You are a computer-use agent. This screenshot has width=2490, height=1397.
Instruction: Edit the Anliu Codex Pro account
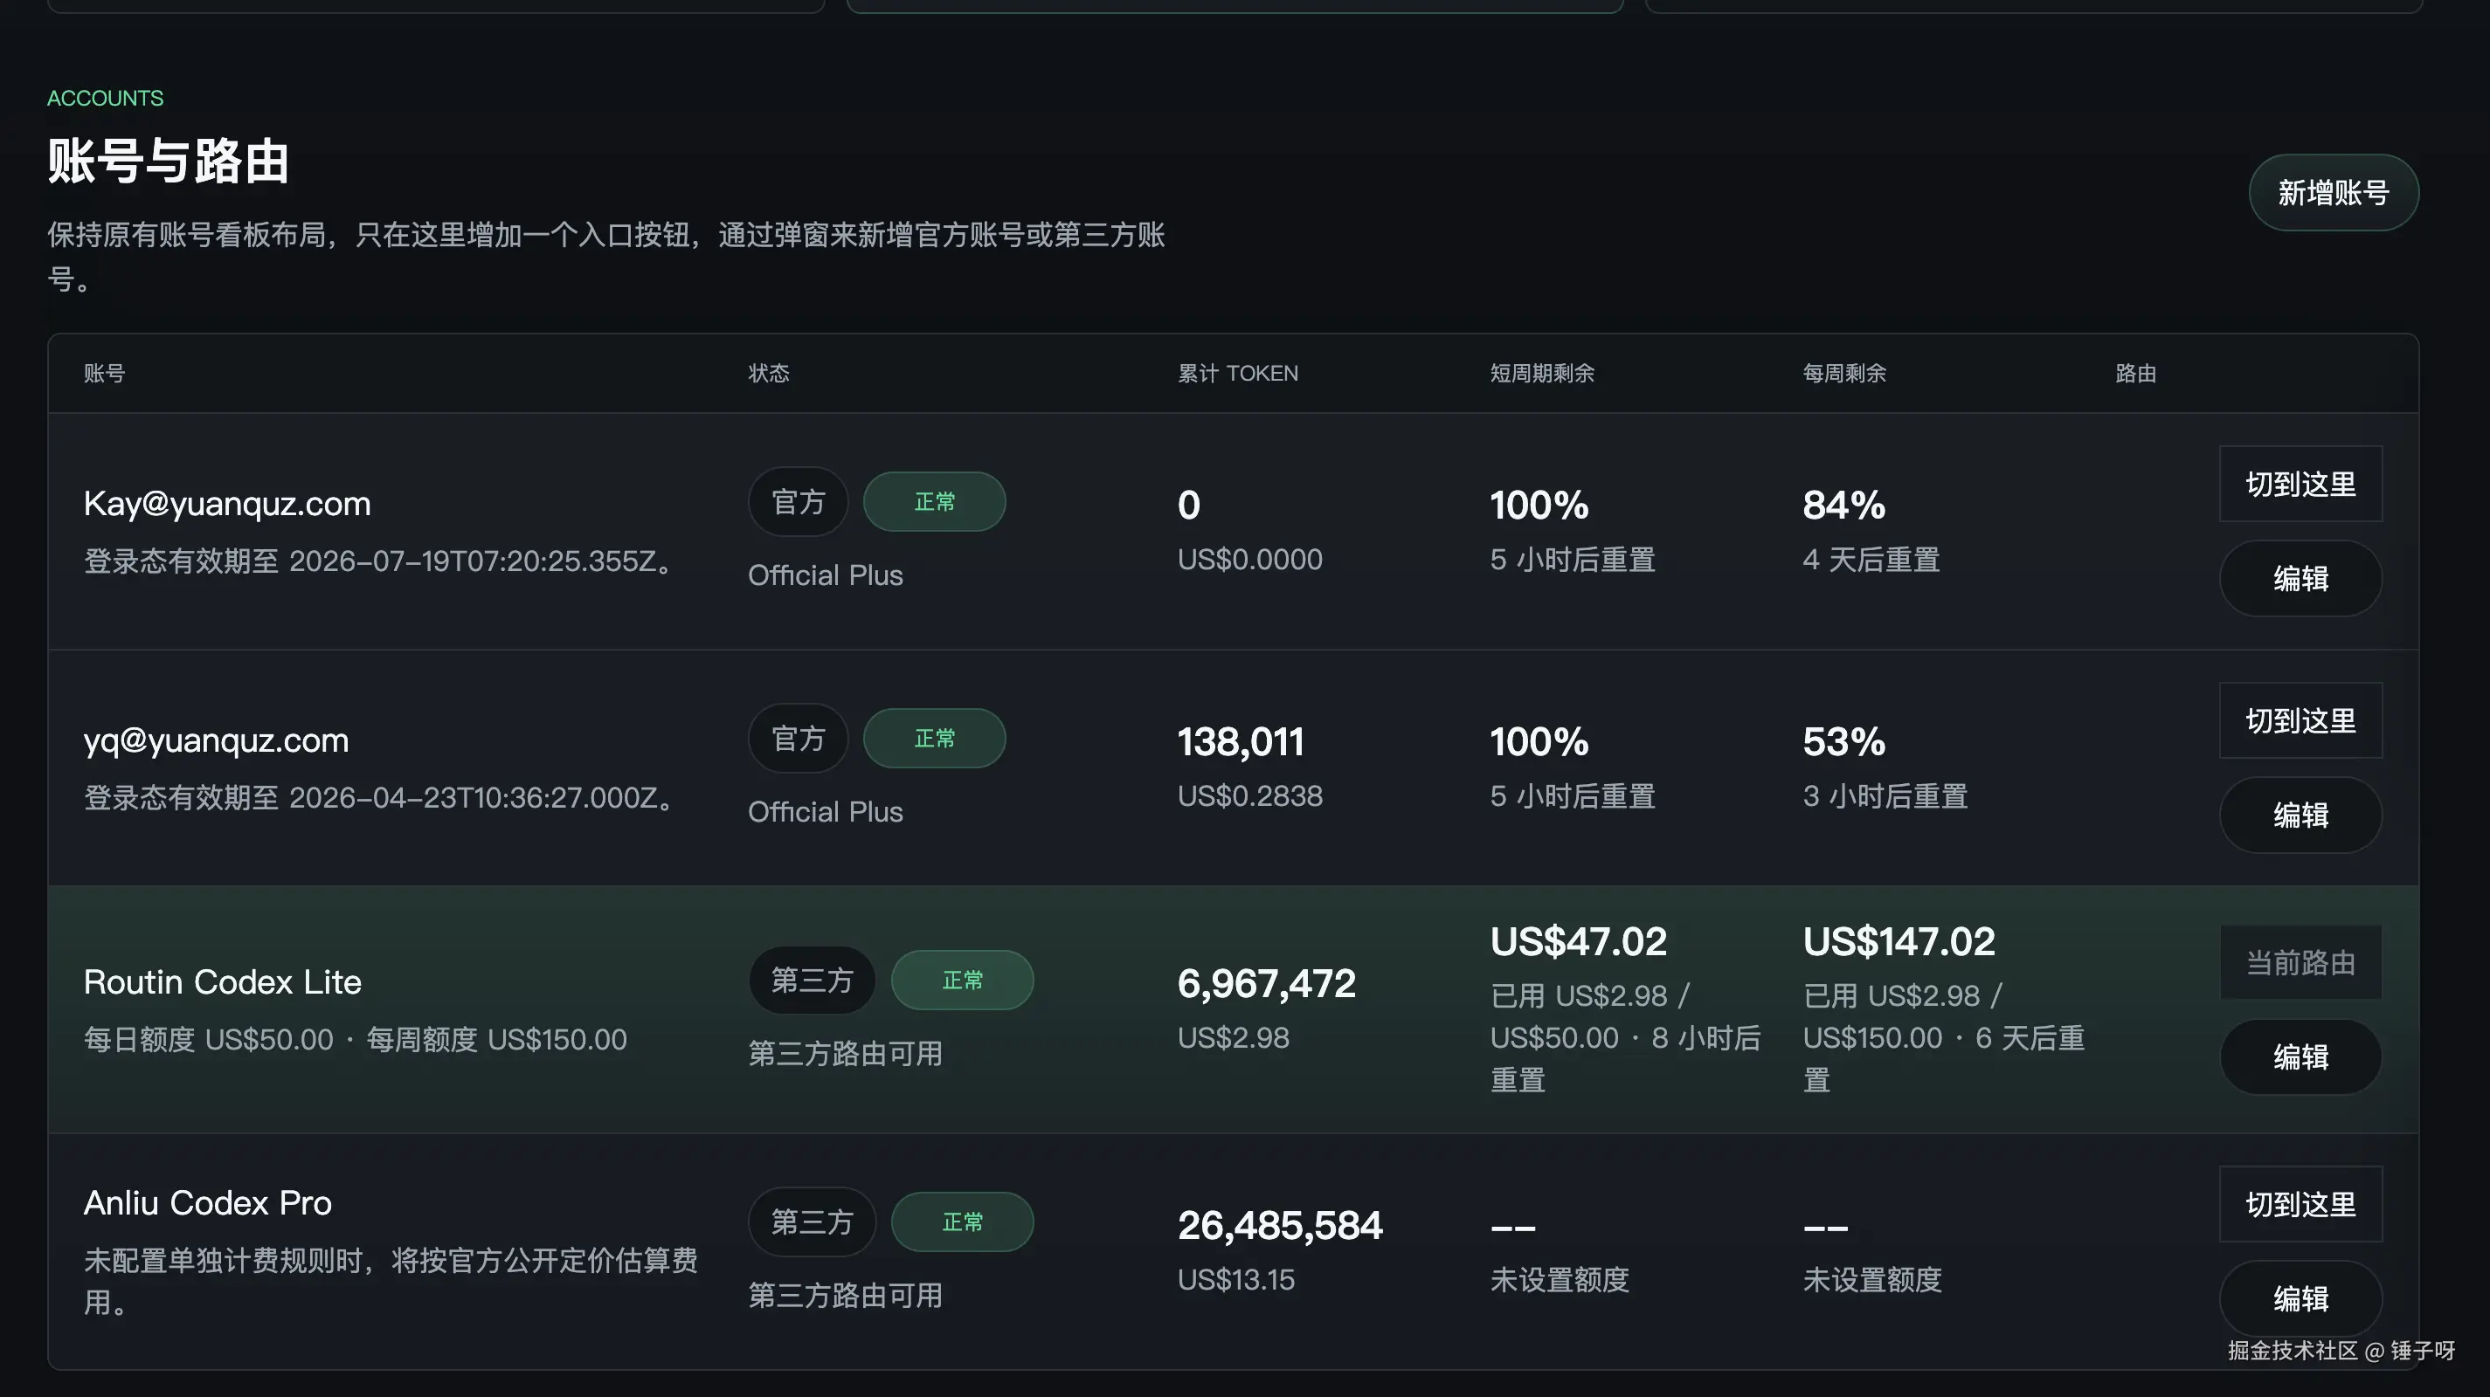tap(2300, 1297)
